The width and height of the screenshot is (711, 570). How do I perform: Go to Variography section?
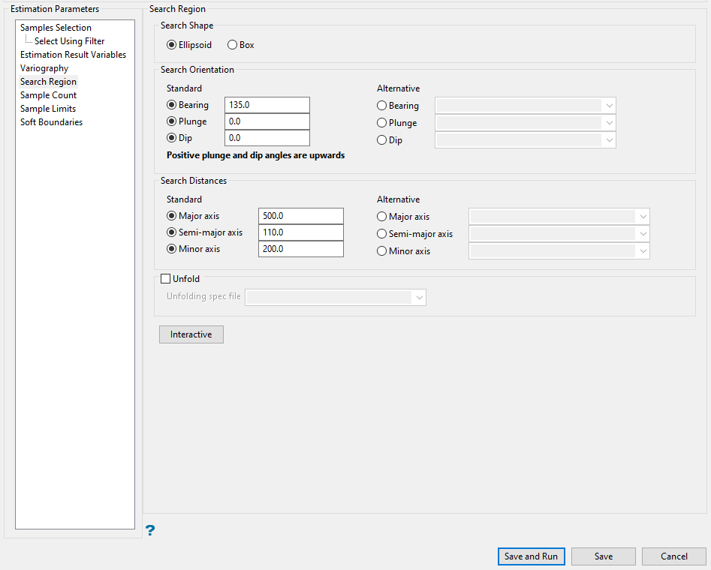coord(44,68)
